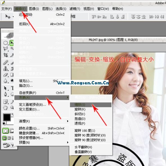Switch to Standard Screen mode
The width and height of the screenshot is (166, 166).
pos(5,138)
